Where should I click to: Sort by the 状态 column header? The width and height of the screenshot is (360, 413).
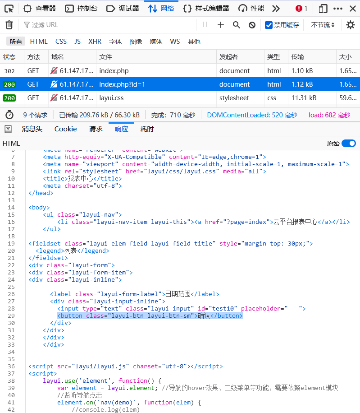[12, 57]
